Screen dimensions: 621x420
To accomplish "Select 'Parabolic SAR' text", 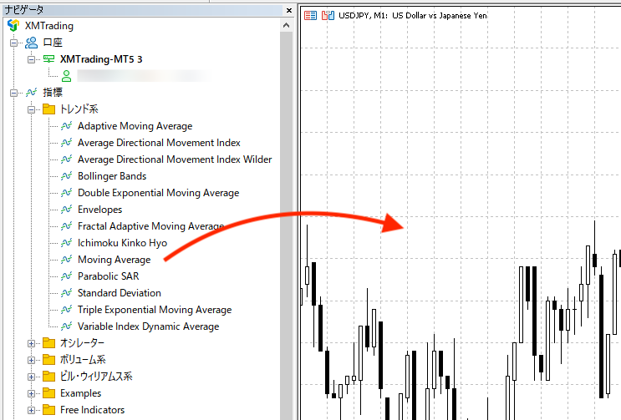I will [108, 276].
